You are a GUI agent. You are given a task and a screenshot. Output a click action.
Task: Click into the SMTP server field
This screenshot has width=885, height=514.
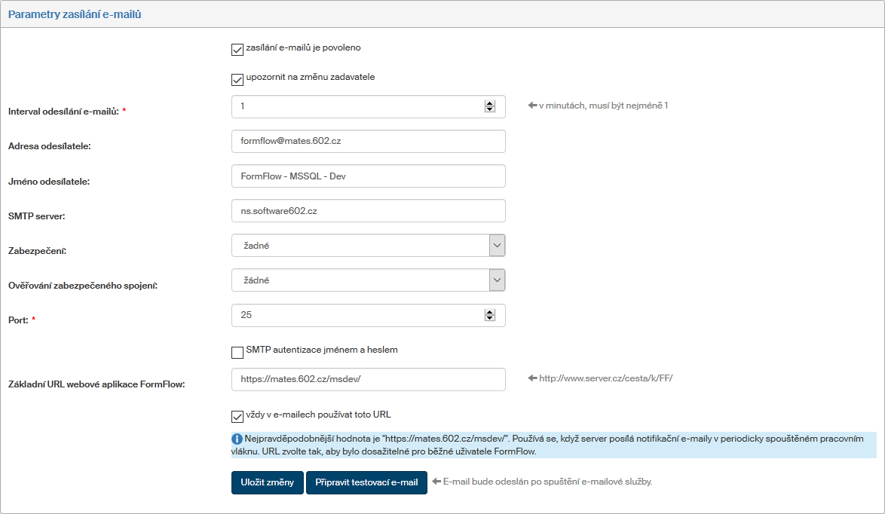point(368,211)
